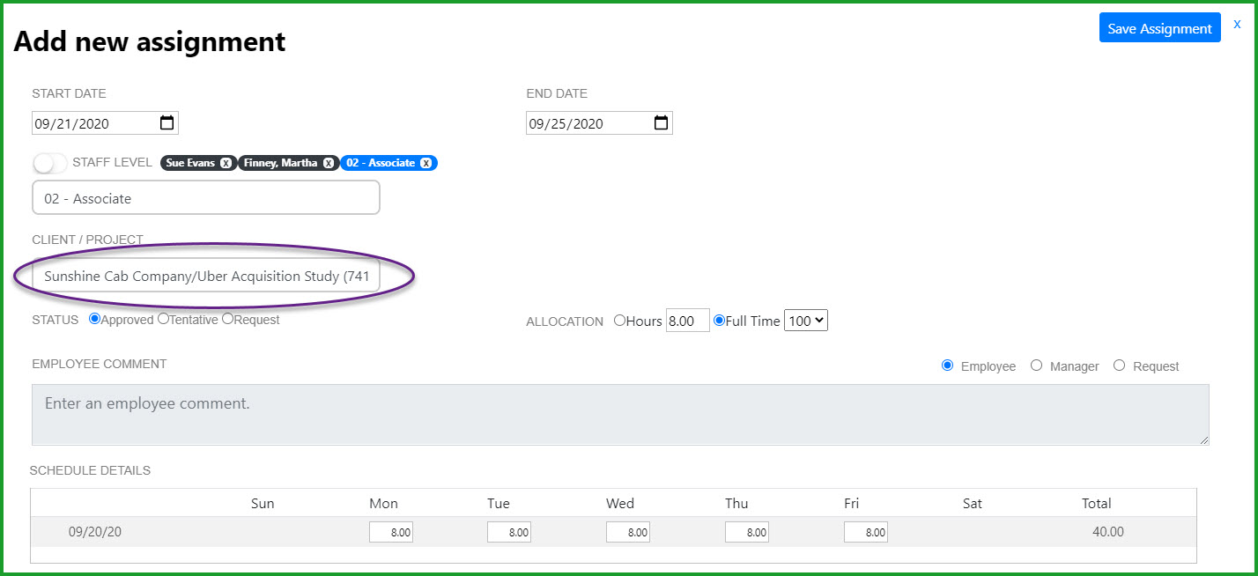Click the Mon hours input box
Image resolution: width=1258 pixels, height=576 pixels.
(x=391, y=532)
